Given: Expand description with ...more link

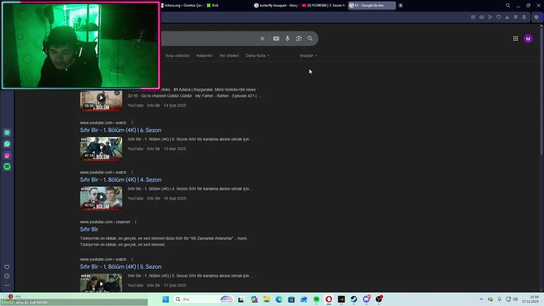Looking at the screenshot, I should 241,238.
